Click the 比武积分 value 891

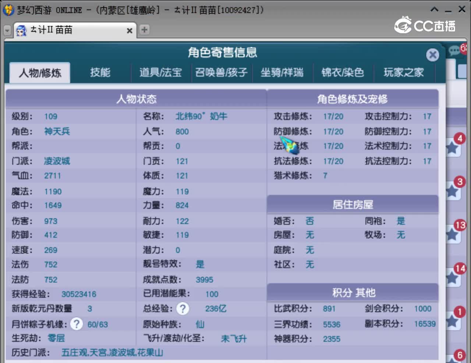pos(329,309)
